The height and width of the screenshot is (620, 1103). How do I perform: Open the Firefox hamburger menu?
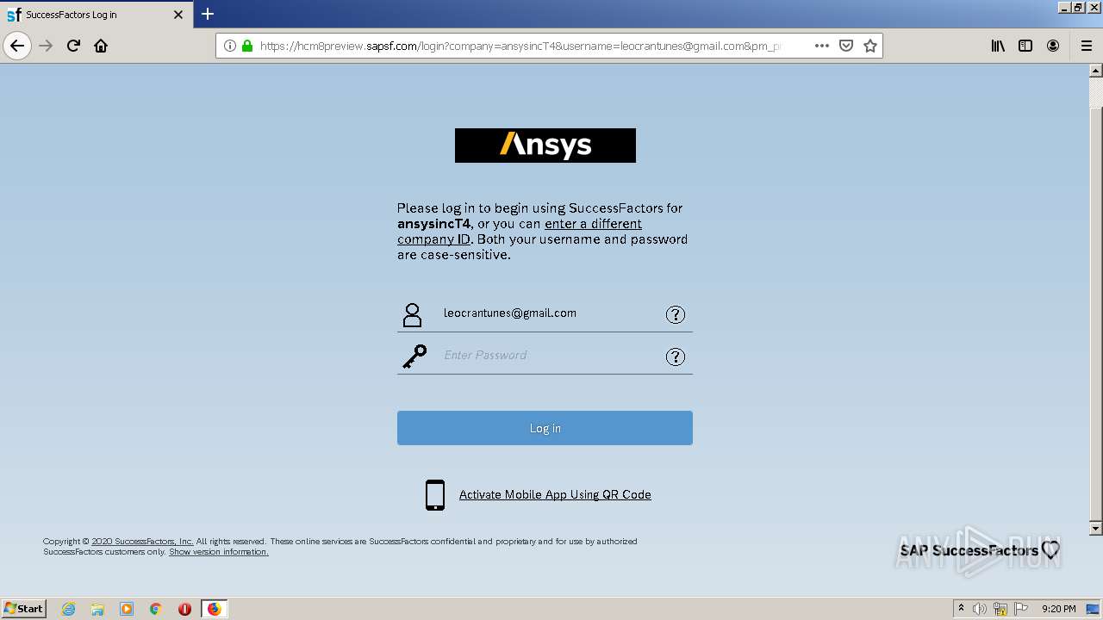(x=1086, y=46)
